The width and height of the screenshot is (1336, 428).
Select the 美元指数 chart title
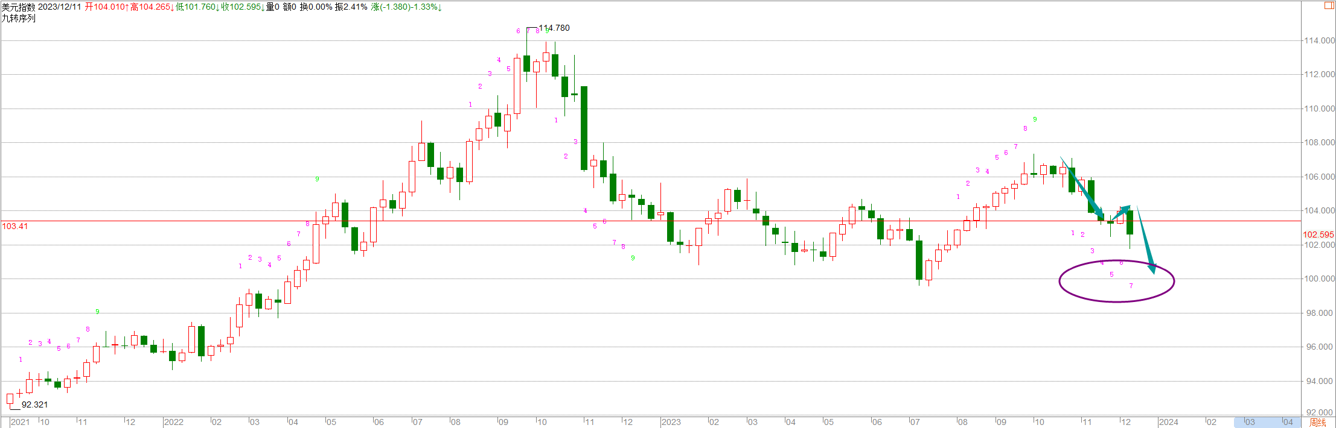pos(19,7)
